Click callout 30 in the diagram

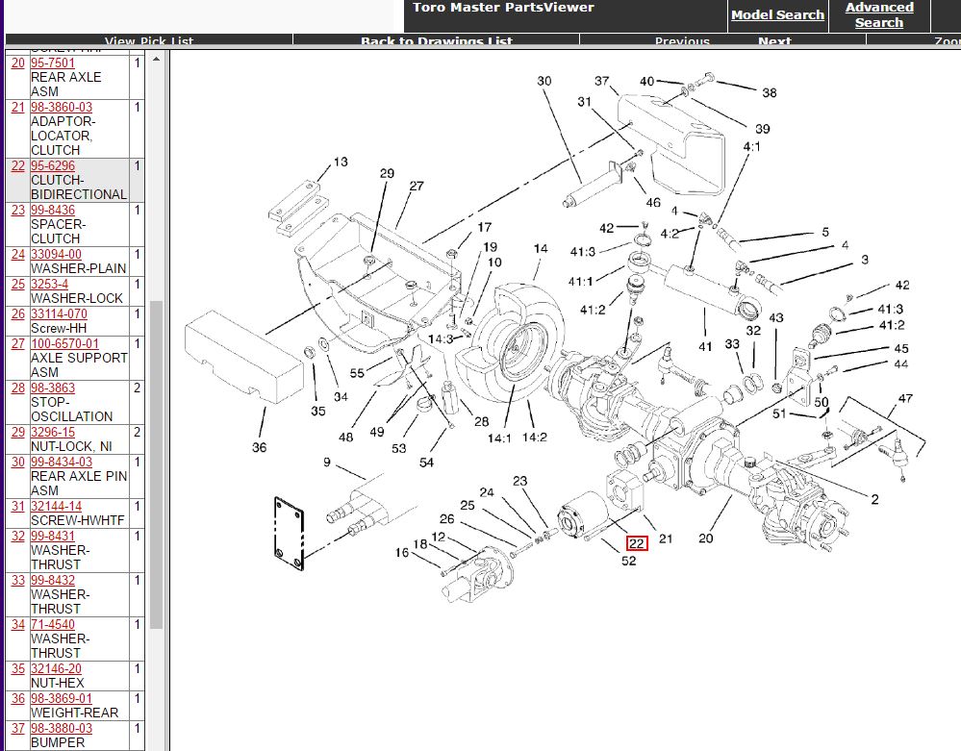click(x=544, y=81)
